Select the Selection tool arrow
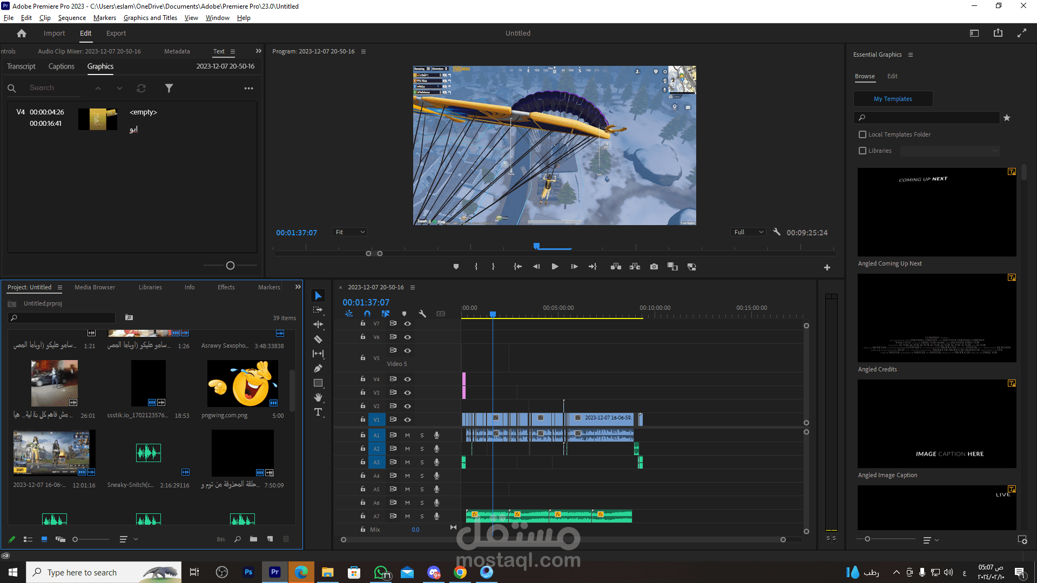Viewport: 1037px width, 583px height. 318,296
